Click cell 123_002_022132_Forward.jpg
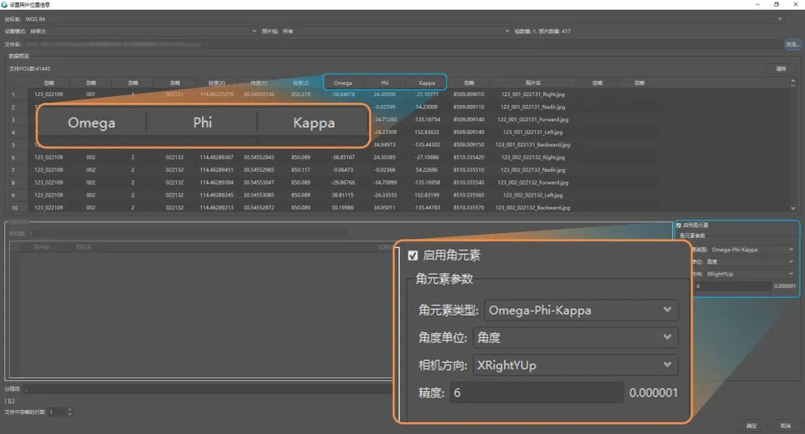Image resolution: width=805 pixels, height=434 pixels. click(533, 182)
